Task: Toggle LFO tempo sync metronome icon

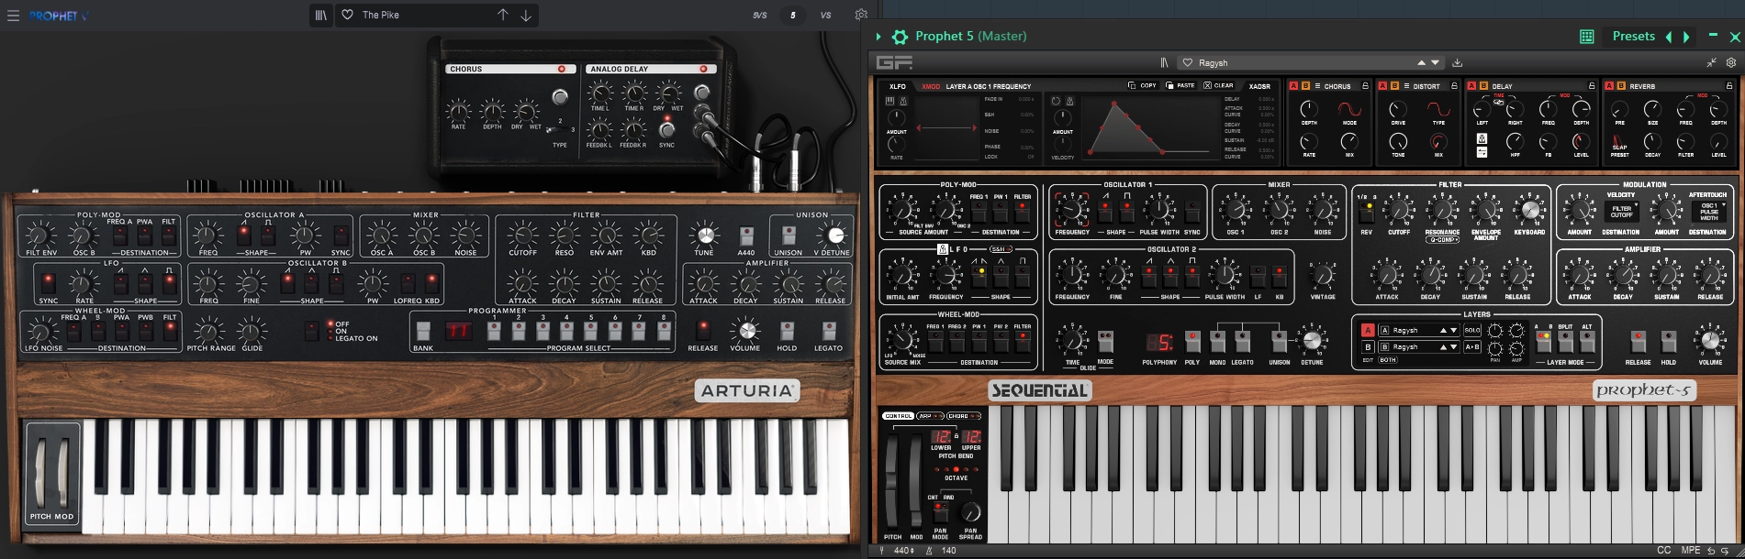Action: pyautogui.click(x=942, y=249)
